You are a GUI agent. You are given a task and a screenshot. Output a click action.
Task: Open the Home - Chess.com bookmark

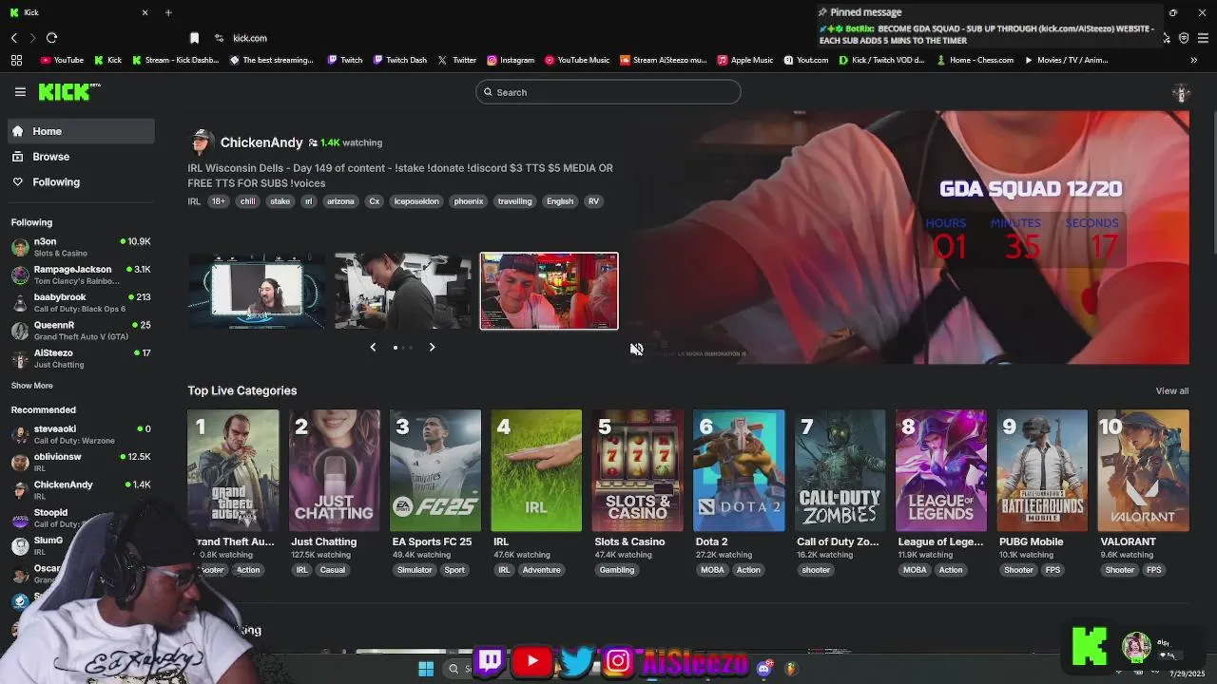[x=975, y=60]
